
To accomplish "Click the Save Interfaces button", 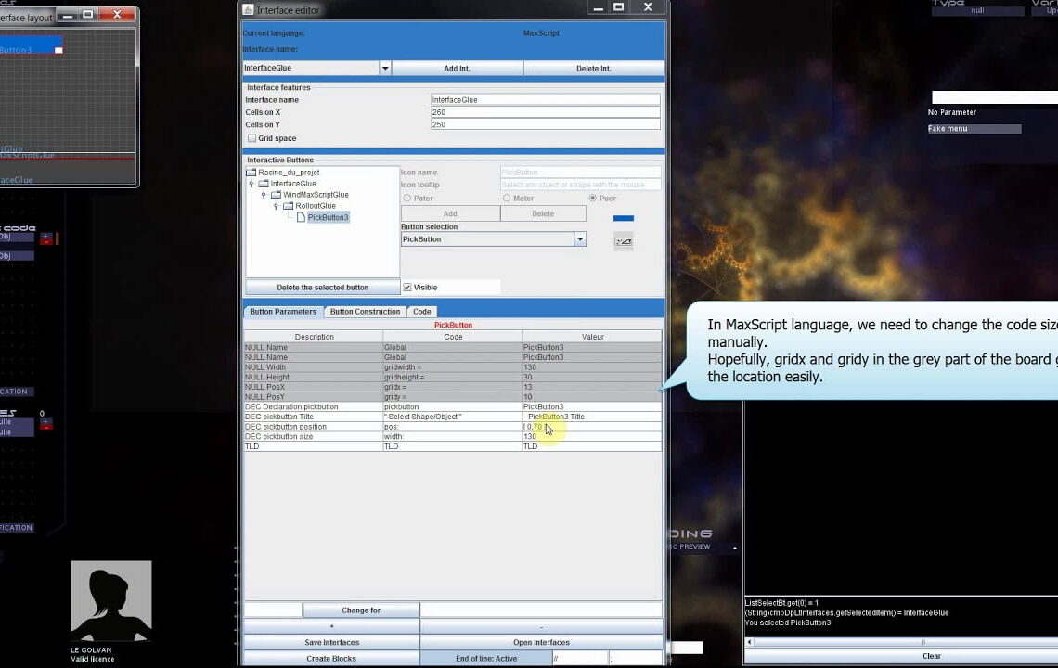I will click(x=331, y=642).
